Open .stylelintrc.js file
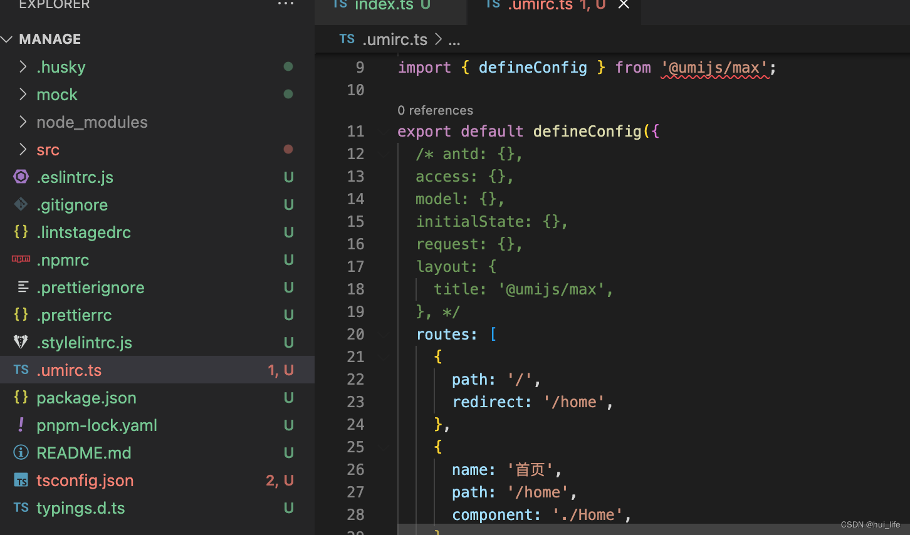This screenshot has height=535, width=910. click(85, 343)
